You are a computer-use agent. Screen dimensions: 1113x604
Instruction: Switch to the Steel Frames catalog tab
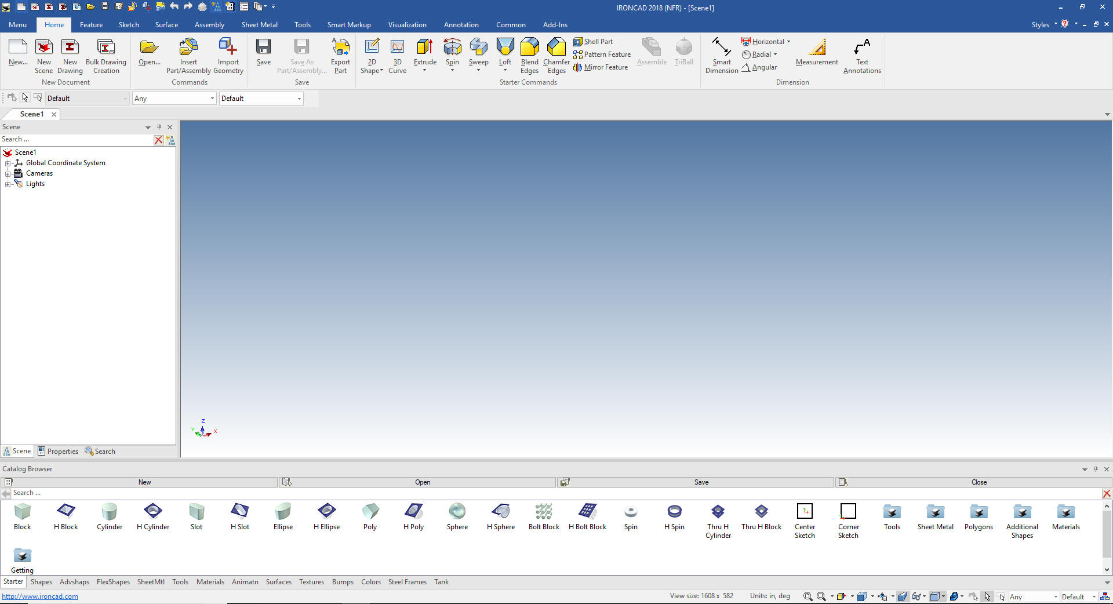point(407,582)
